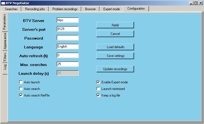Click Load defaults button

point(115,47)
